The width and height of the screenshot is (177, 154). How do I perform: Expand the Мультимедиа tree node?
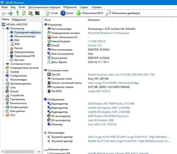pos(3,80)
